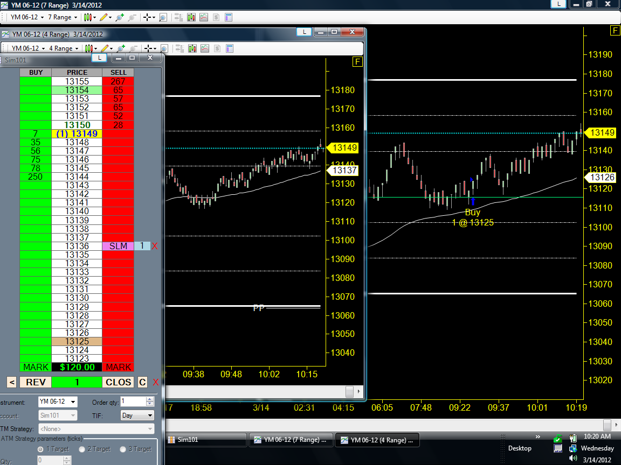The width and height of the screenshot is (621, 465).
Task: Open Strategies dollar icon in 7 Range toolbar
Action: [216, 17]
